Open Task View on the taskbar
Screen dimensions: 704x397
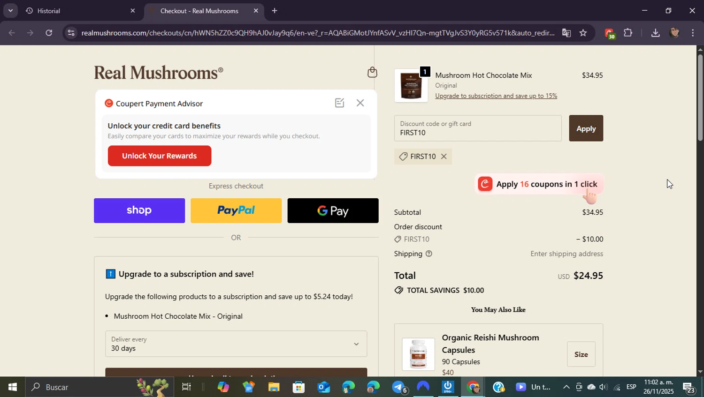tap(186, 387)
